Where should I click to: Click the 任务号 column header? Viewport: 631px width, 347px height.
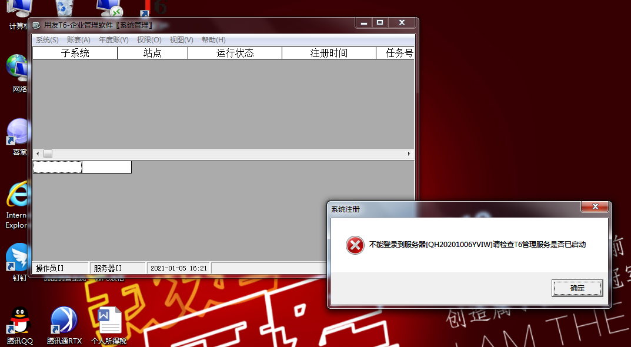(395, 53)
